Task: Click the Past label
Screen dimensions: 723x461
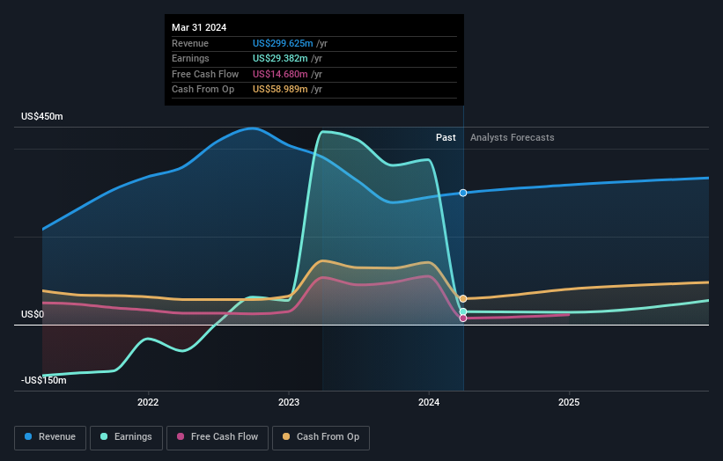Action: (x=446, y=138)
